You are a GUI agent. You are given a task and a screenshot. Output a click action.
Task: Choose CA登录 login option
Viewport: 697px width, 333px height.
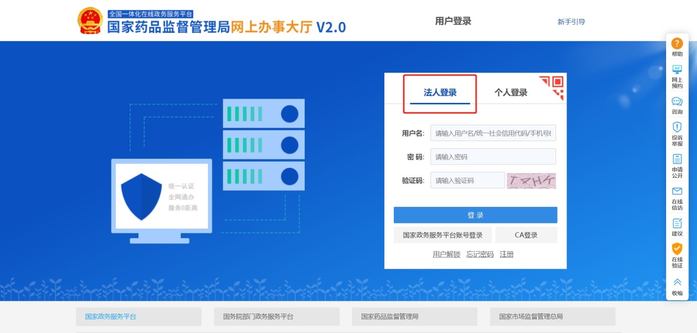(526, 235)
